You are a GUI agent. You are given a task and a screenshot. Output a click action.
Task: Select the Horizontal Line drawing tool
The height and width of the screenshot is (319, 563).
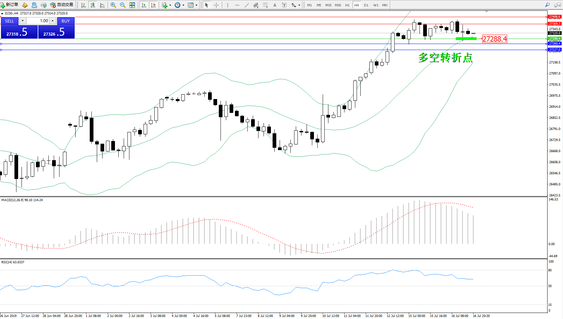pyautogui.click(x=237, y=5)
